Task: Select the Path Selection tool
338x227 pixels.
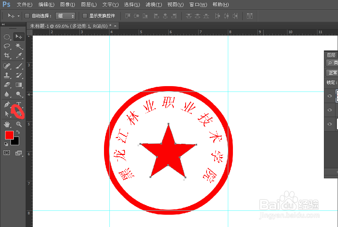Action: 7,113
